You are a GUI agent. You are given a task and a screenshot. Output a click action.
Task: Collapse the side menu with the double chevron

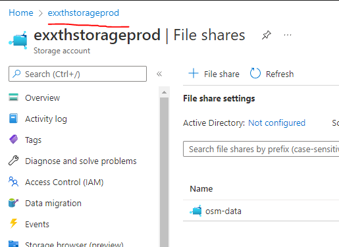(x=159, y=74)
